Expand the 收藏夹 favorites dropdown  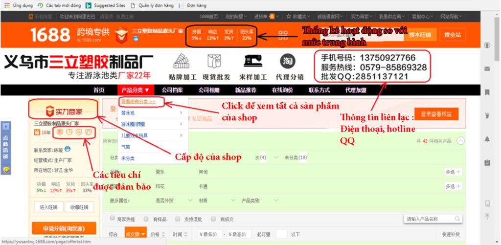298,16
